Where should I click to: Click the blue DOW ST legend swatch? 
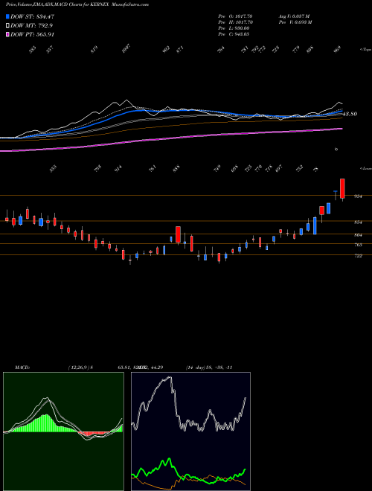(x=7, y=16)
